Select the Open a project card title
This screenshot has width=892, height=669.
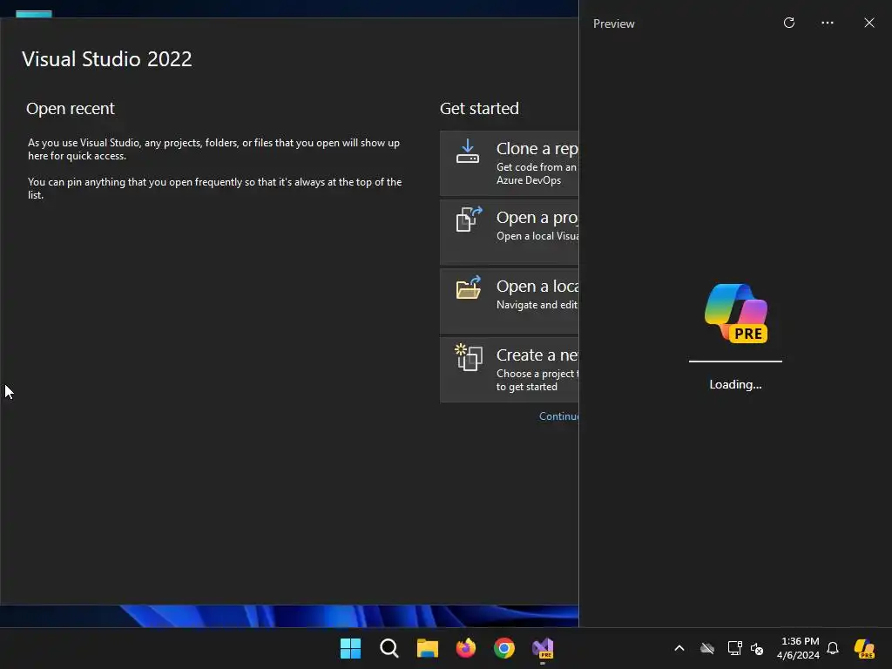tap(537, 217)
